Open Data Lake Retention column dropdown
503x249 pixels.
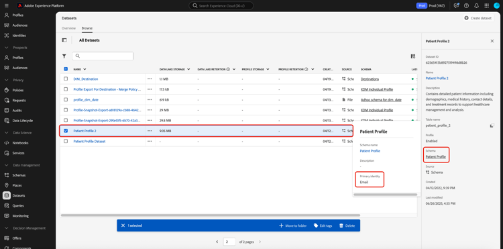234,69
